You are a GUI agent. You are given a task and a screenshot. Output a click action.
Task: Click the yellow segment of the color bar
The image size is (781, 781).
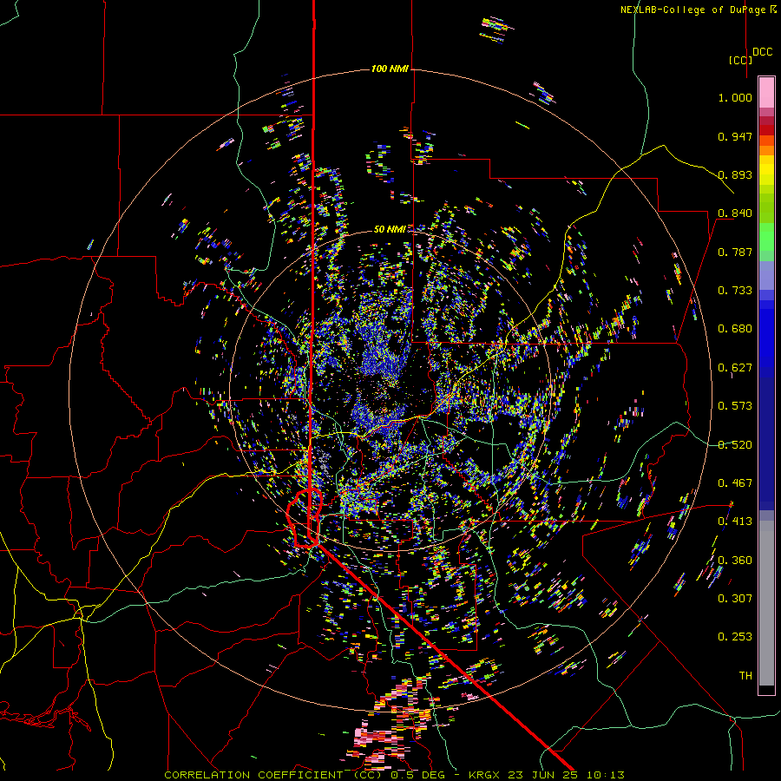(766, 170)
